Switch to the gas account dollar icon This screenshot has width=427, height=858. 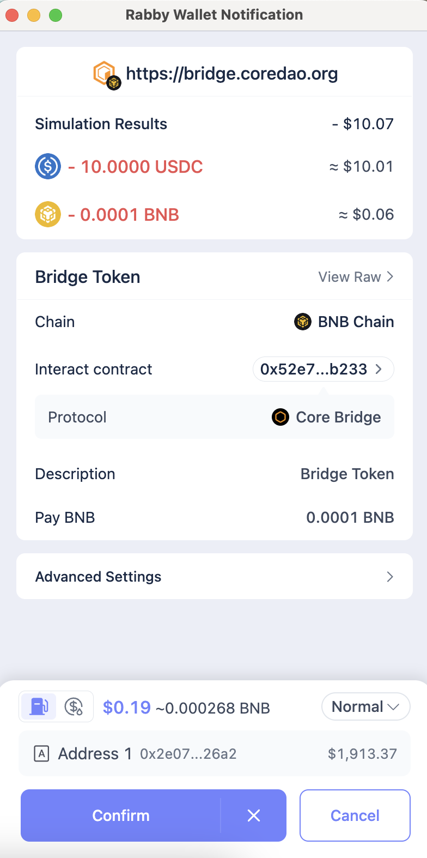[74, 706]
